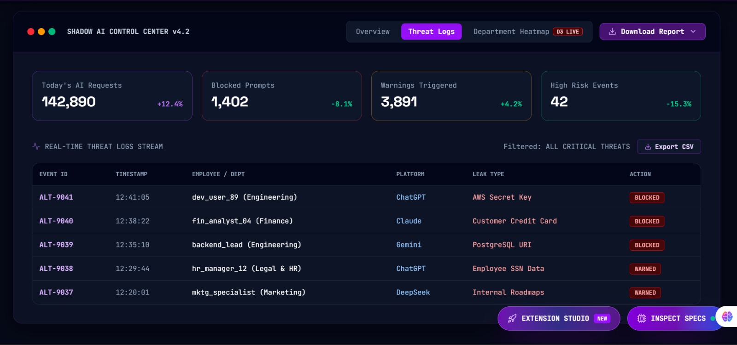Click backend_lead (Engineering) cell
The width and height of the screenshot is (737, 345).
pos(246,245)
